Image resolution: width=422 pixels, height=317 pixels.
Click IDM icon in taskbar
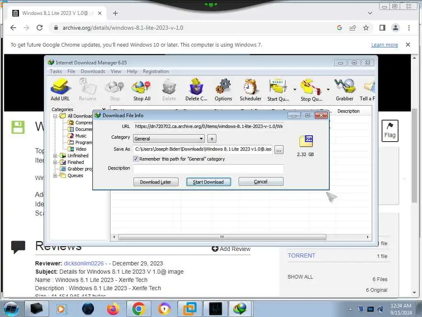[x=240, y=309]
